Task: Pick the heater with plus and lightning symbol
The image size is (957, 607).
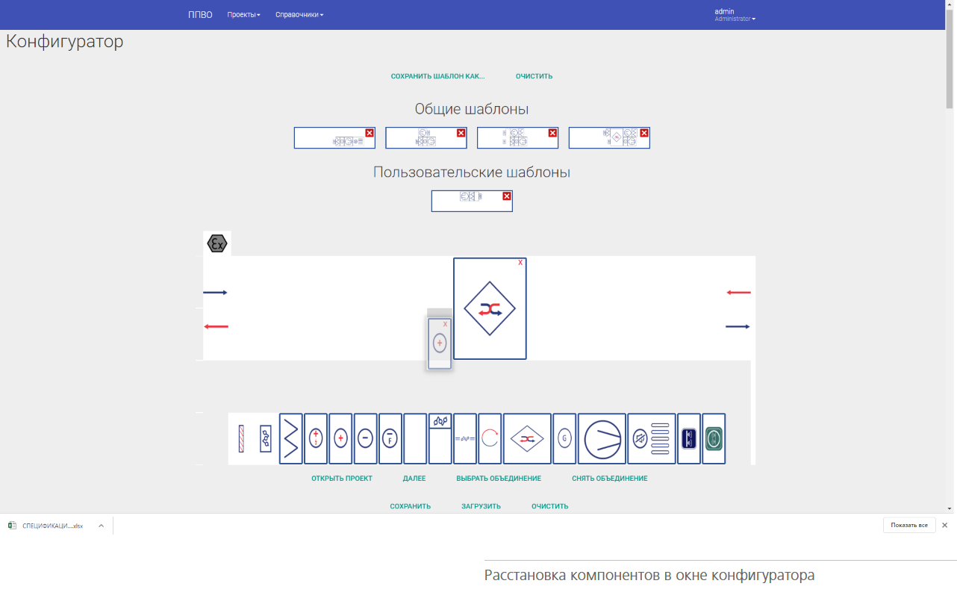Action: [316, 439]
